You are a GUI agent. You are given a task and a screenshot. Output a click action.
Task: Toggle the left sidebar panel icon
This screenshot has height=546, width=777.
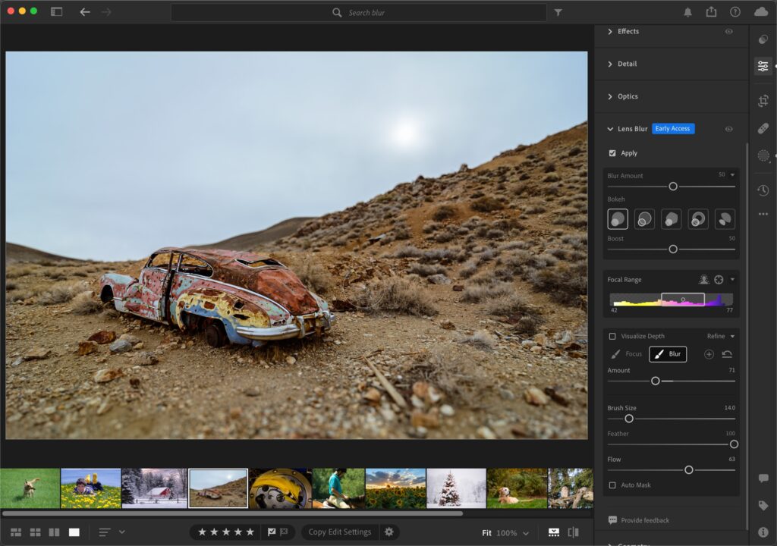[x=56, y=12]
